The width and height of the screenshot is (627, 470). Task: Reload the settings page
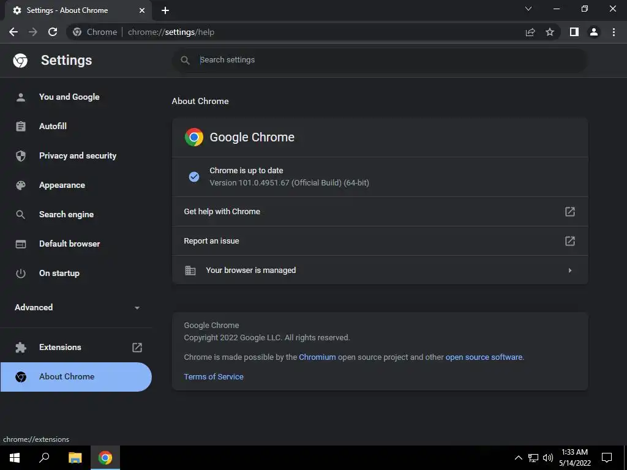pyautogui.click(x=53, y=32)
